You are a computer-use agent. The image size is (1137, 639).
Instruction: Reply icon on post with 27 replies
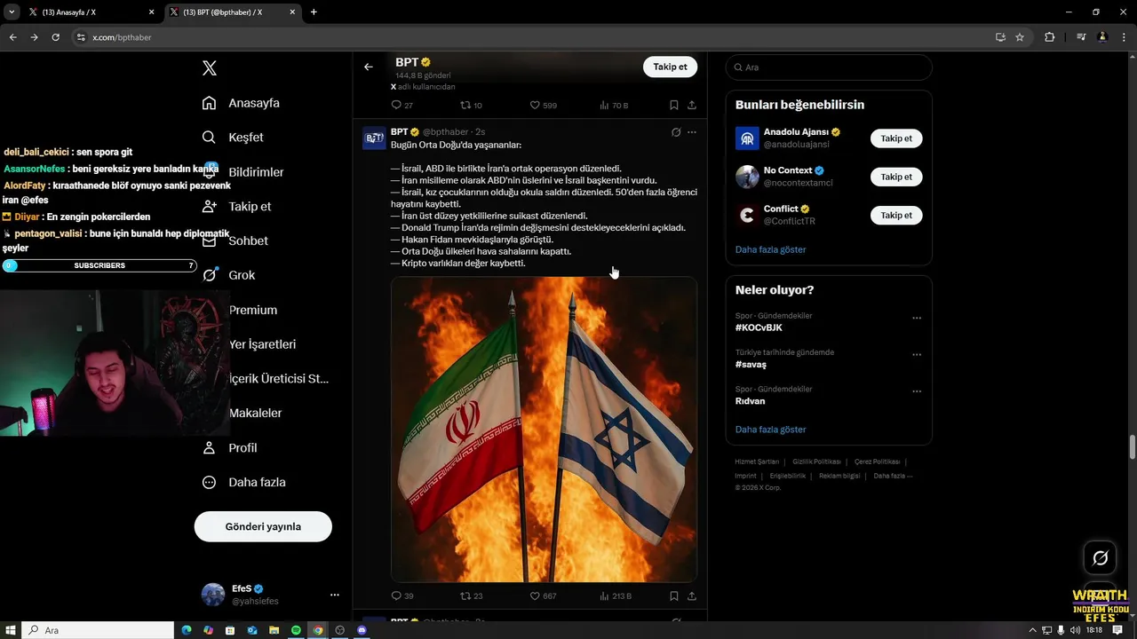pos(396,105)
